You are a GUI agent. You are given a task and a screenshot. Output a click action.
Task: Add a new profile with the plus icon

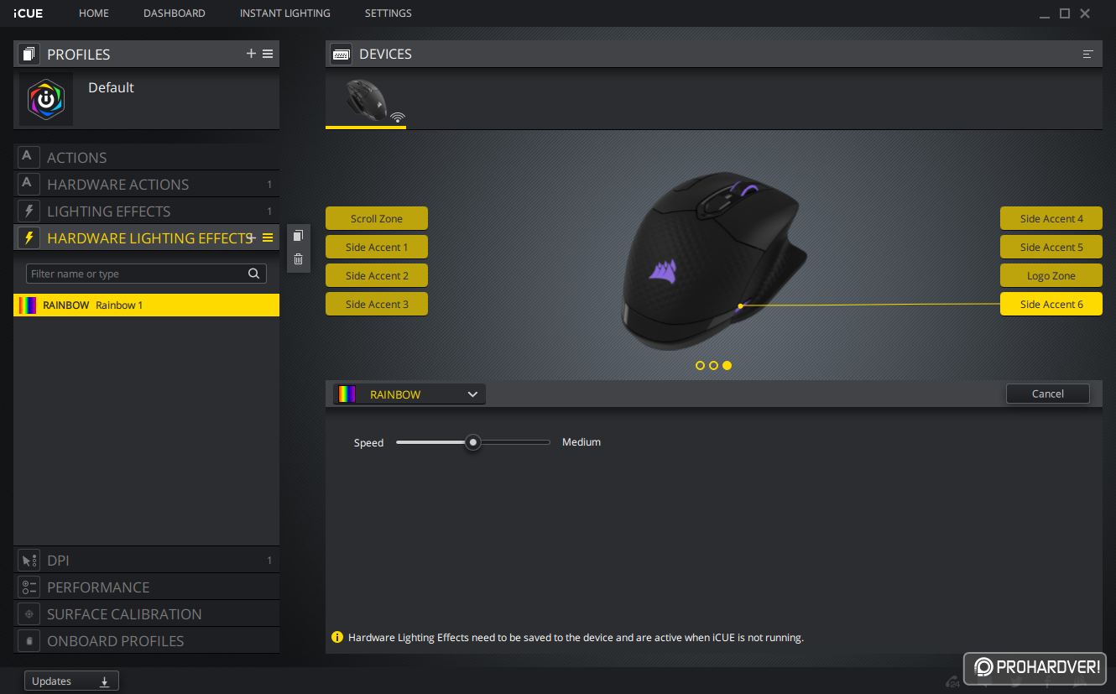click(251, 54)
